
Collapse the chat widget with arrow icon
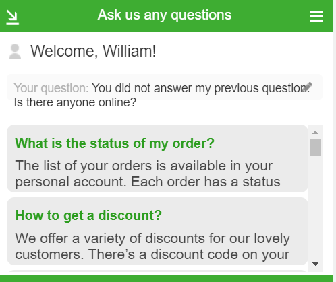12,17
